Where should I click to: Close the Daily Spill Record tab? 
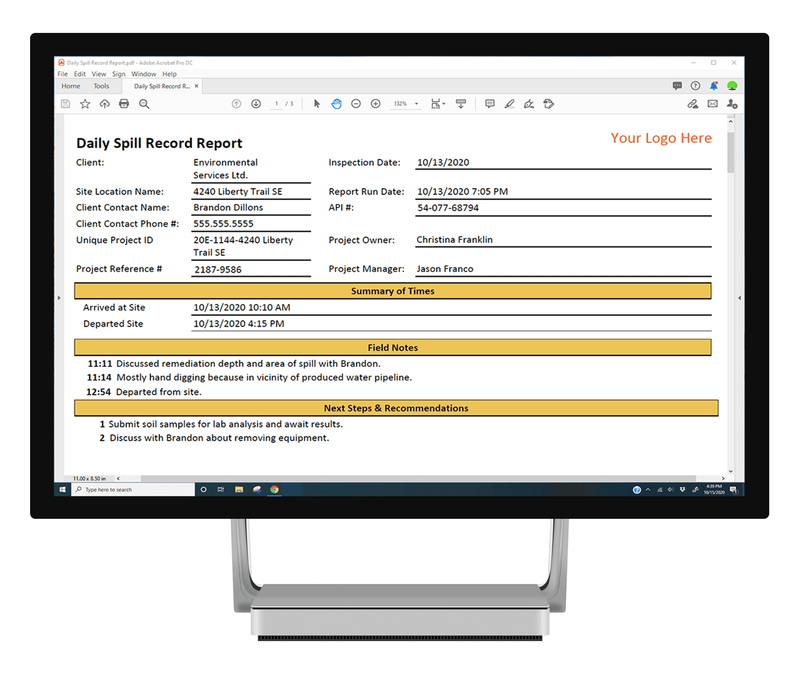click(x=196, y=86)
